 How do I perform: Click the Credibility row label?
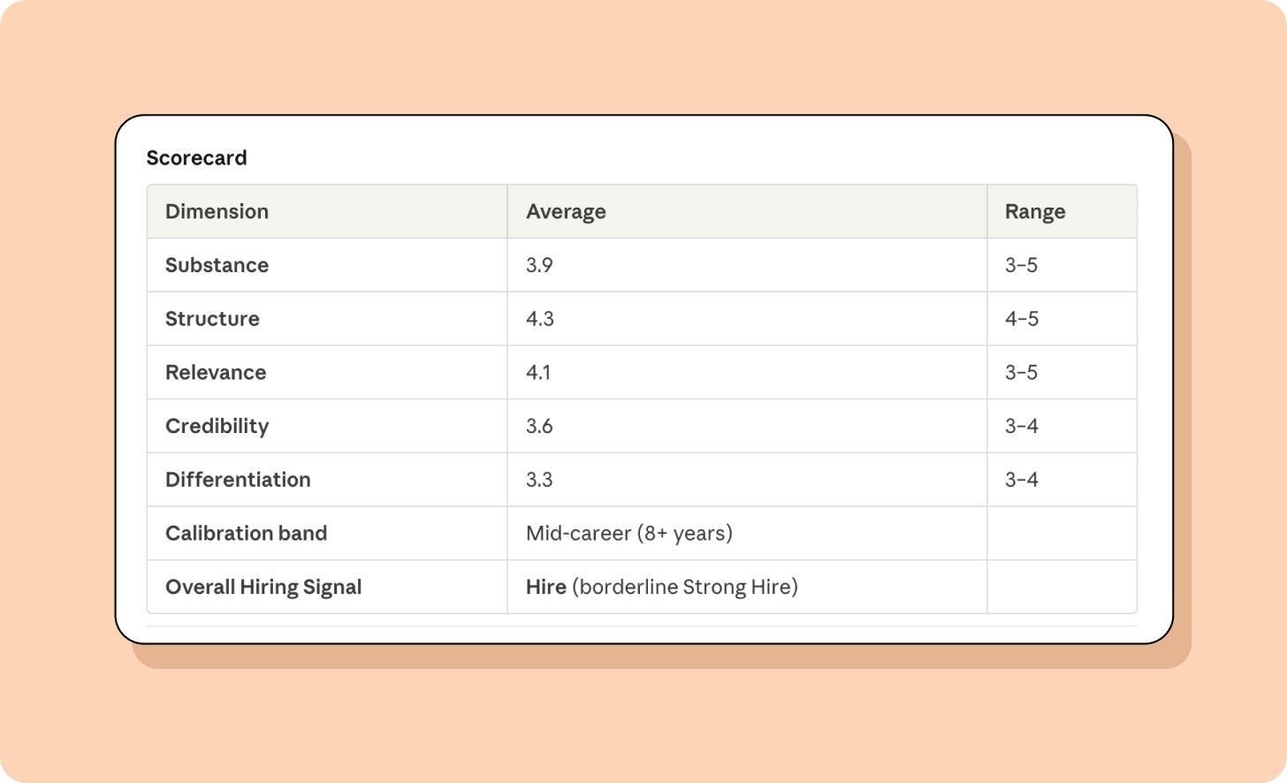(217, 426)
